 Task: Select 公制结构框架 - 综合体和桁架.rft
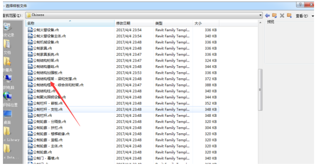(58, 85)
